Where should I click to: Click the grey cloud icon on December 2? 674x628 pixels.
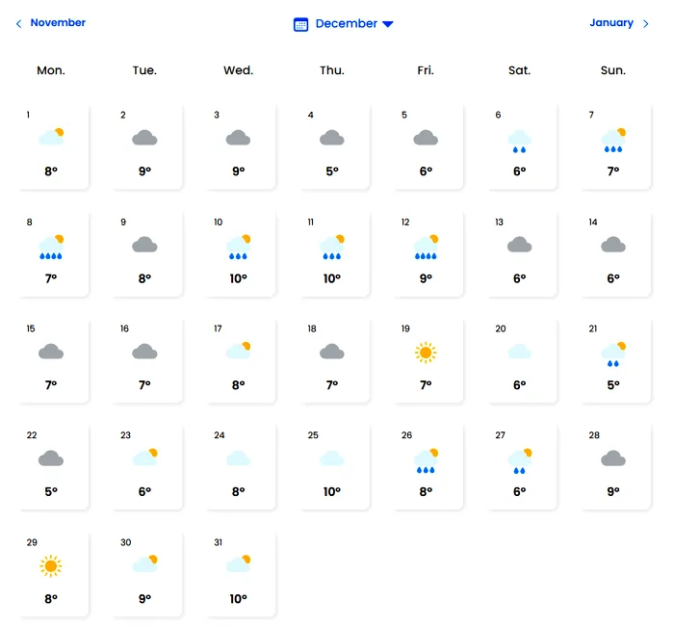pyautogui.click(x=144, y=139)
